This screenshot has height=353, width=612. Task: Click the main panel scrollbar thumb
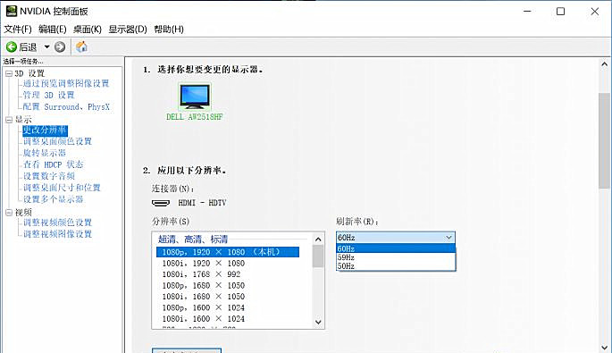(x=604, y=140)
